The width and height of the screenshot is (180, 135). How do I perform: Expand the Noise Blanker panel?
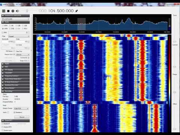click(15, 88)
